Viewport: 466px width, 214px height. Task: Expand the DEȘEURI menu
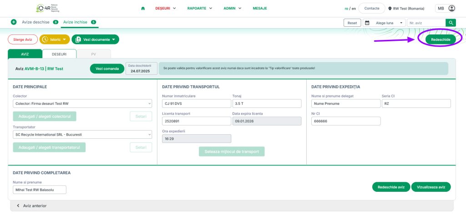coord(166,8)
